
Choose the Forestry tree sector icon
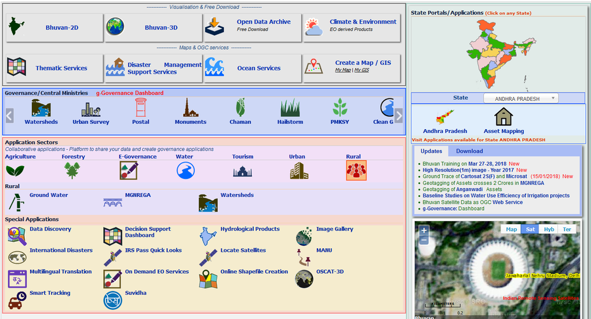72,171
